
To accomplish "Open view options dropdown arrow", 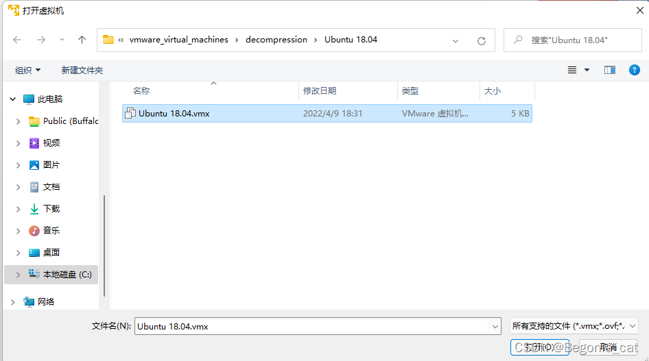I will [587, 70].
